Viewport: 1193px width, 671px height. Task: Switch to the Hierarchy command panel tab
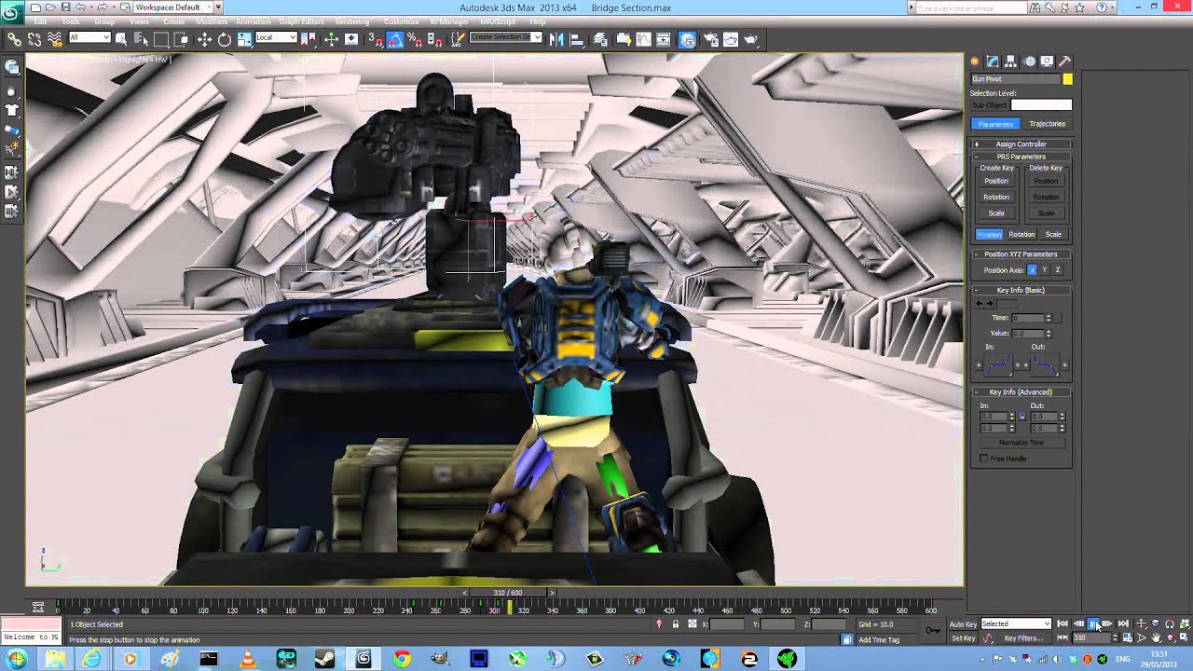1010,62
